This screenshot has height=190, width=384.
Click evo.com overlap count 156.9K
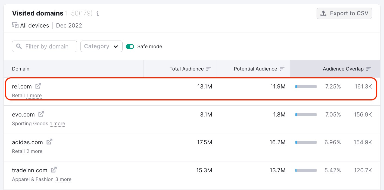pos(363,115)
